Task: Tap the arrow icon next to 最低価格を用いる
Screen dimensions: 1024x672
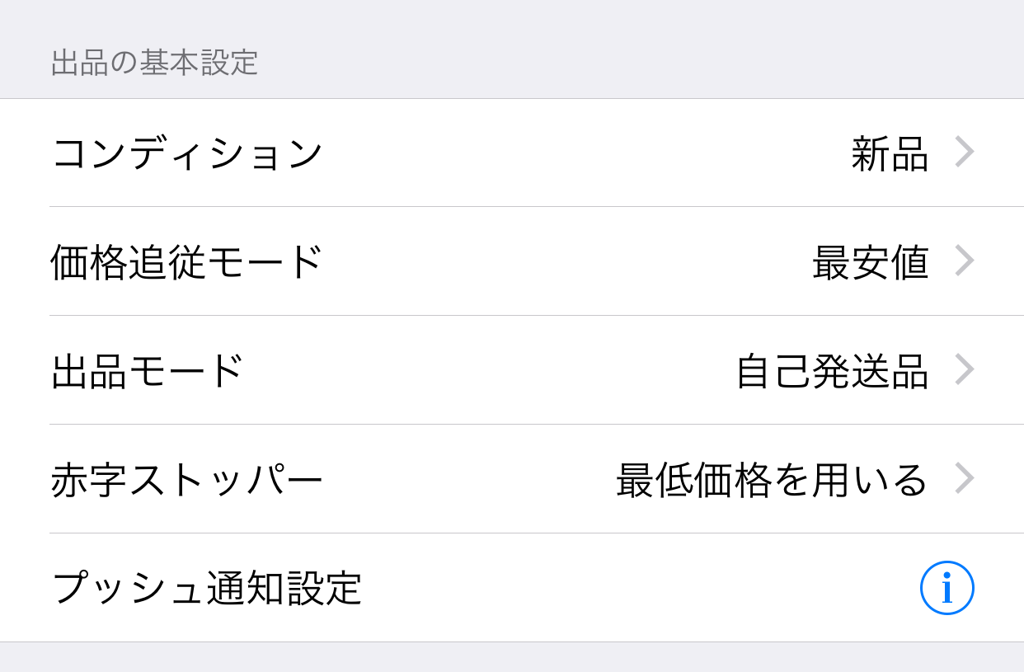Action: click(965, 479)
